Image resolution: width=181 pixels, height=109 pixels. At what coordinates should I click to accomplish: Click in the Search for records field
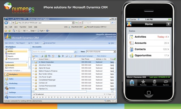point(53,52)
